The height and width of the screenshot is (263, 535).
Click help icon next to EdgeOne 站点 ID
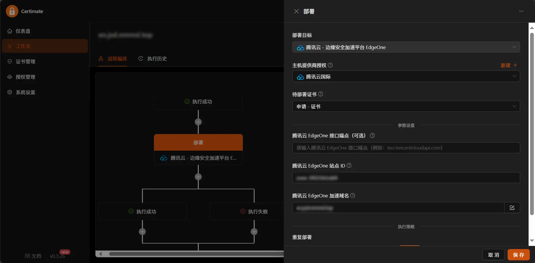(349, 165)
